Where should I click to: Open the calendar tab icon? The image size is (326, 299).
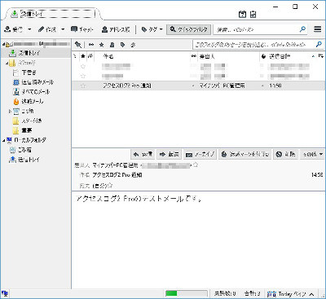(x=242, y=14)
